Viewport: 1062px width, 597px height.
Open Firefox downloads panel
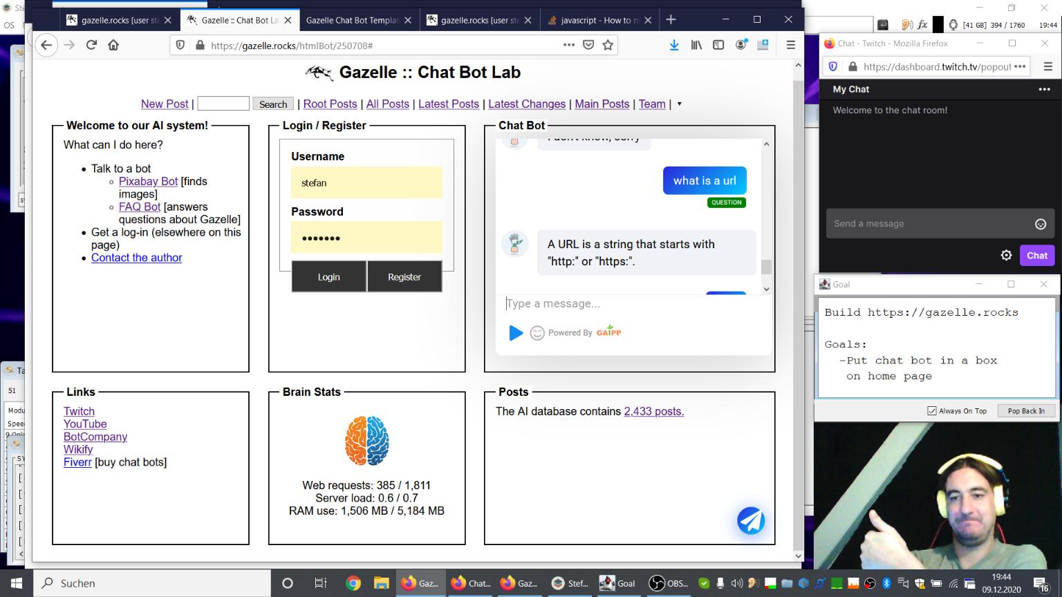click(674, 45)
